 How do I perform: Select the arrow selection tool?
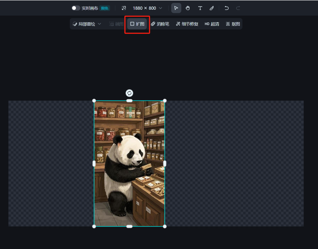point(176,8)
